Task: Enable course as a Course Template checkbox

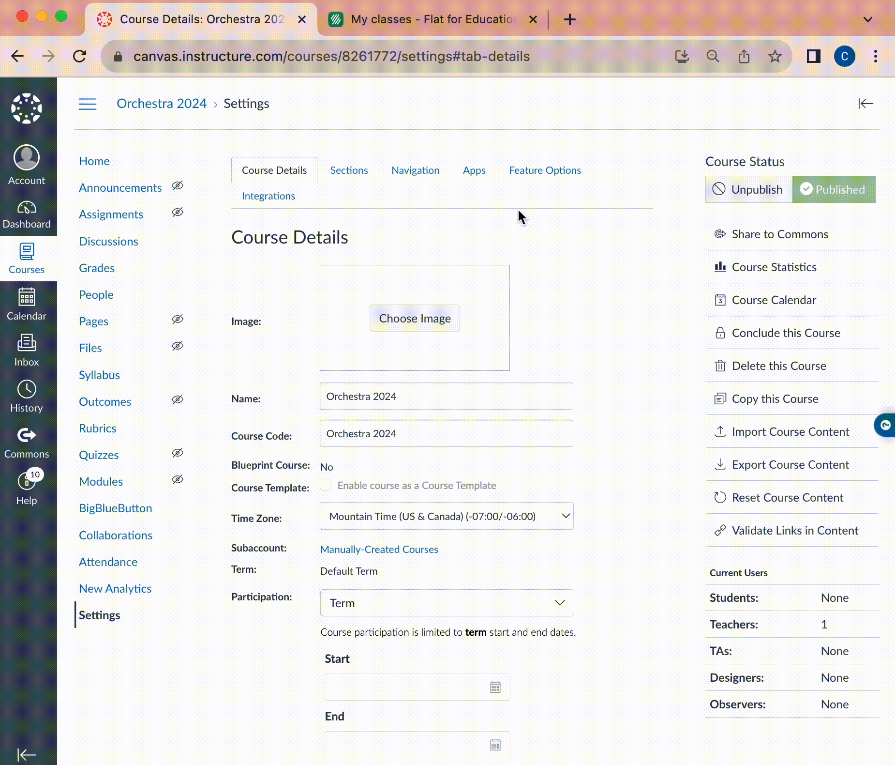Action: pos(326,485)
